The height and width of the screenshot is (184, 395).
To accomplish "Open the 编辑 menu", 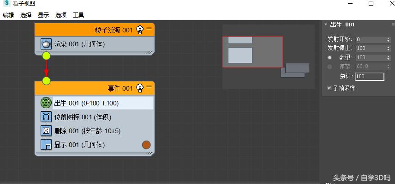I will coord(8,15).
